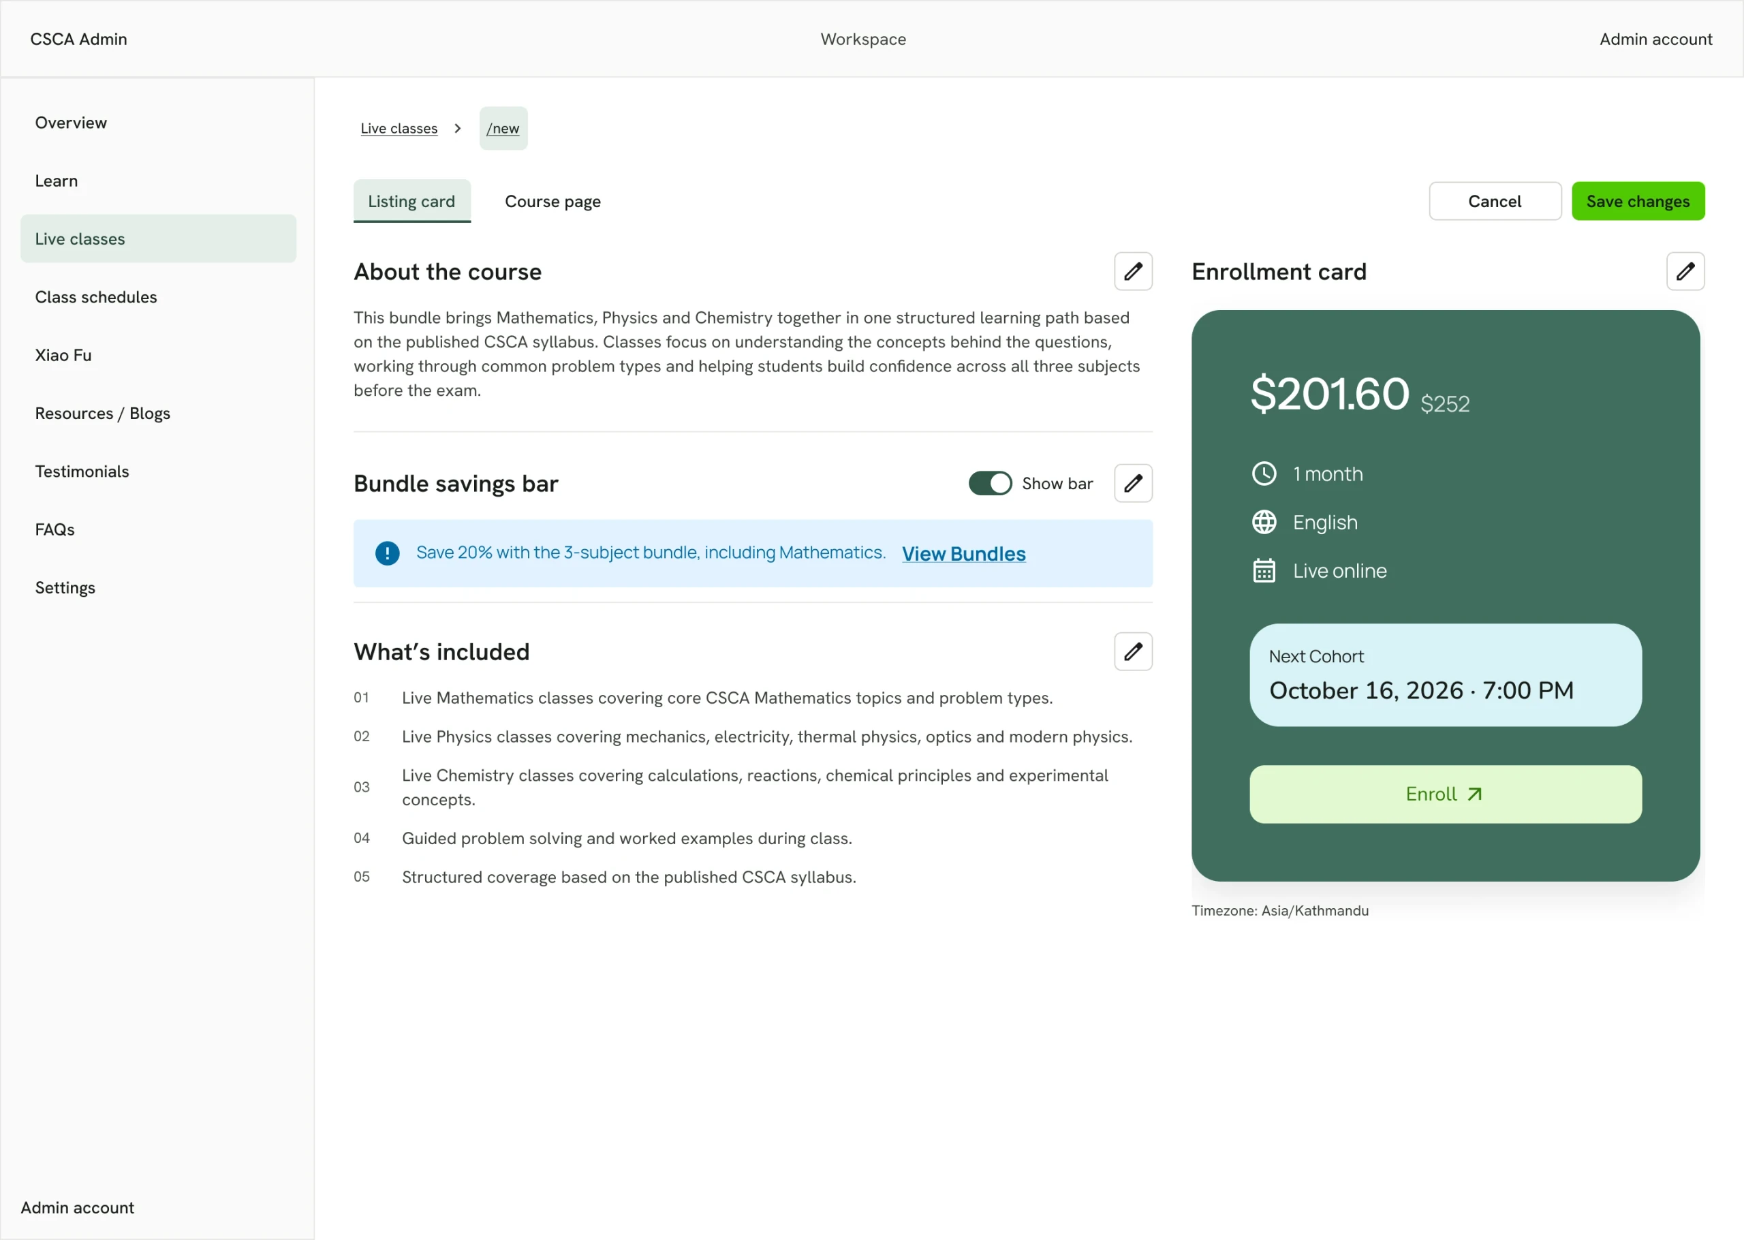Click the Live online text
The width and height of the screenshot is (1744, 1240).
[x=1339, y=570]
